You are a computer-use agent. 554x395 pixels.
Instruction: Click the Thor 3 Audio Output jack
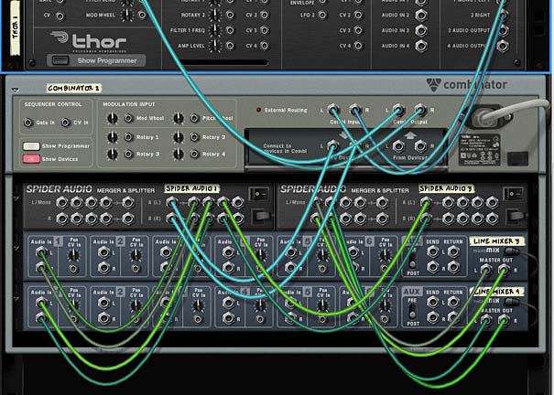[503, 30]
